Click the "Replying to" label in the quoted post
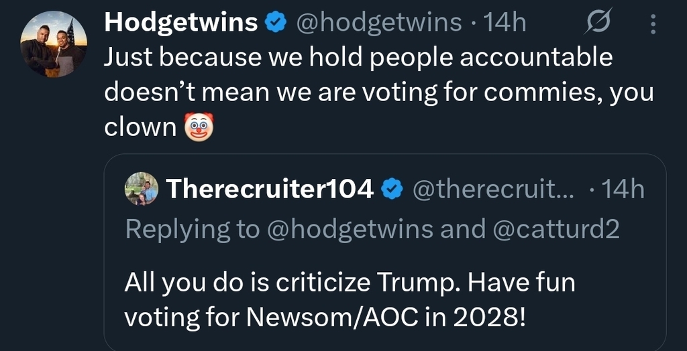Screen dimensions: 687x351 pyautogui.click(x=193, y=229)
